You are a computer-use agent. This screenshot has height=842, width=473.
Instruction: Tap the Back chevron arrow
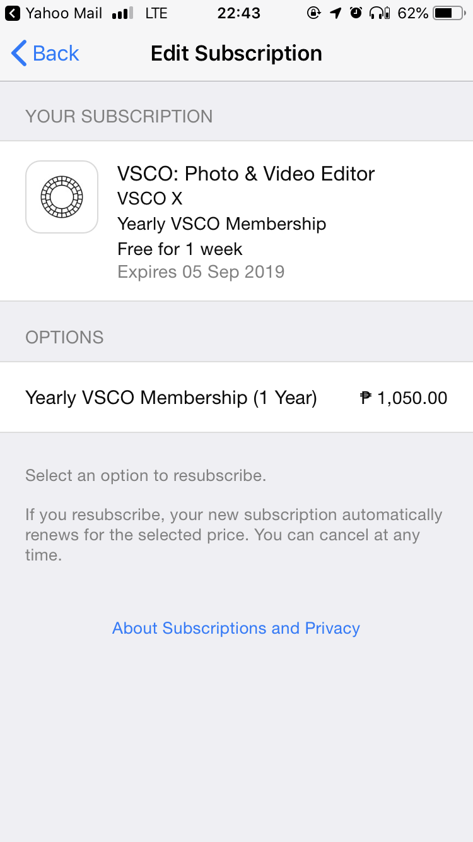click(19, 54)
